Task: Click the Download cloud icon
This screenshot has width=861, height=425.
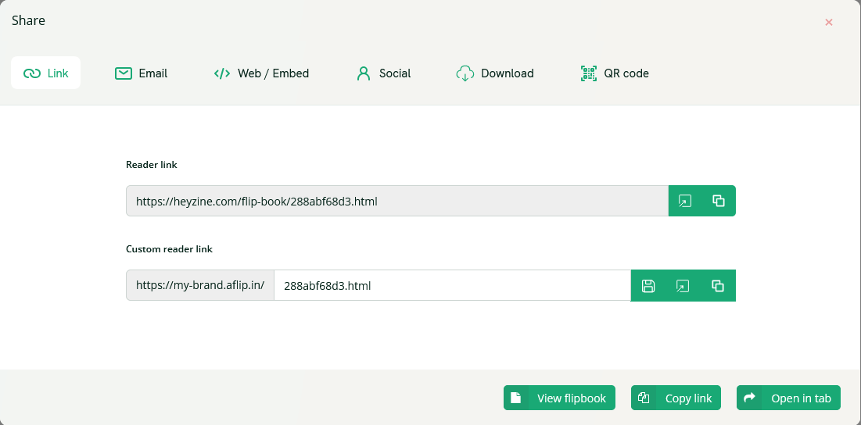Action: [x=465, y=73]
